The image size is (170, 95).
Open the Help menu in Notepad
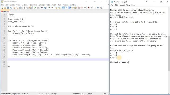[x=133, y=5]
